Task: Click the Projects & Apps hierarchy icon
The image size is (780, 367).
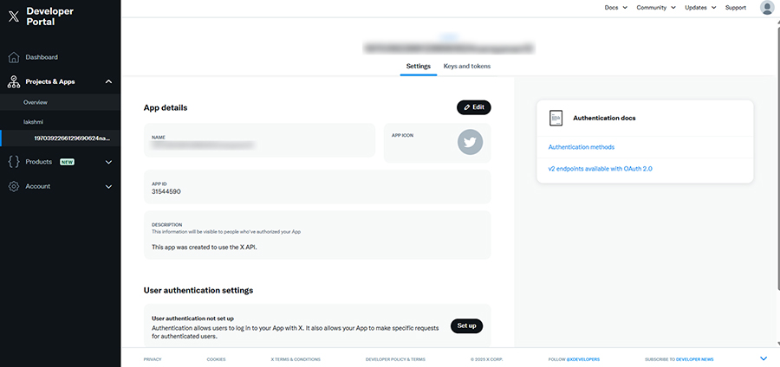Action: (13, 81)
